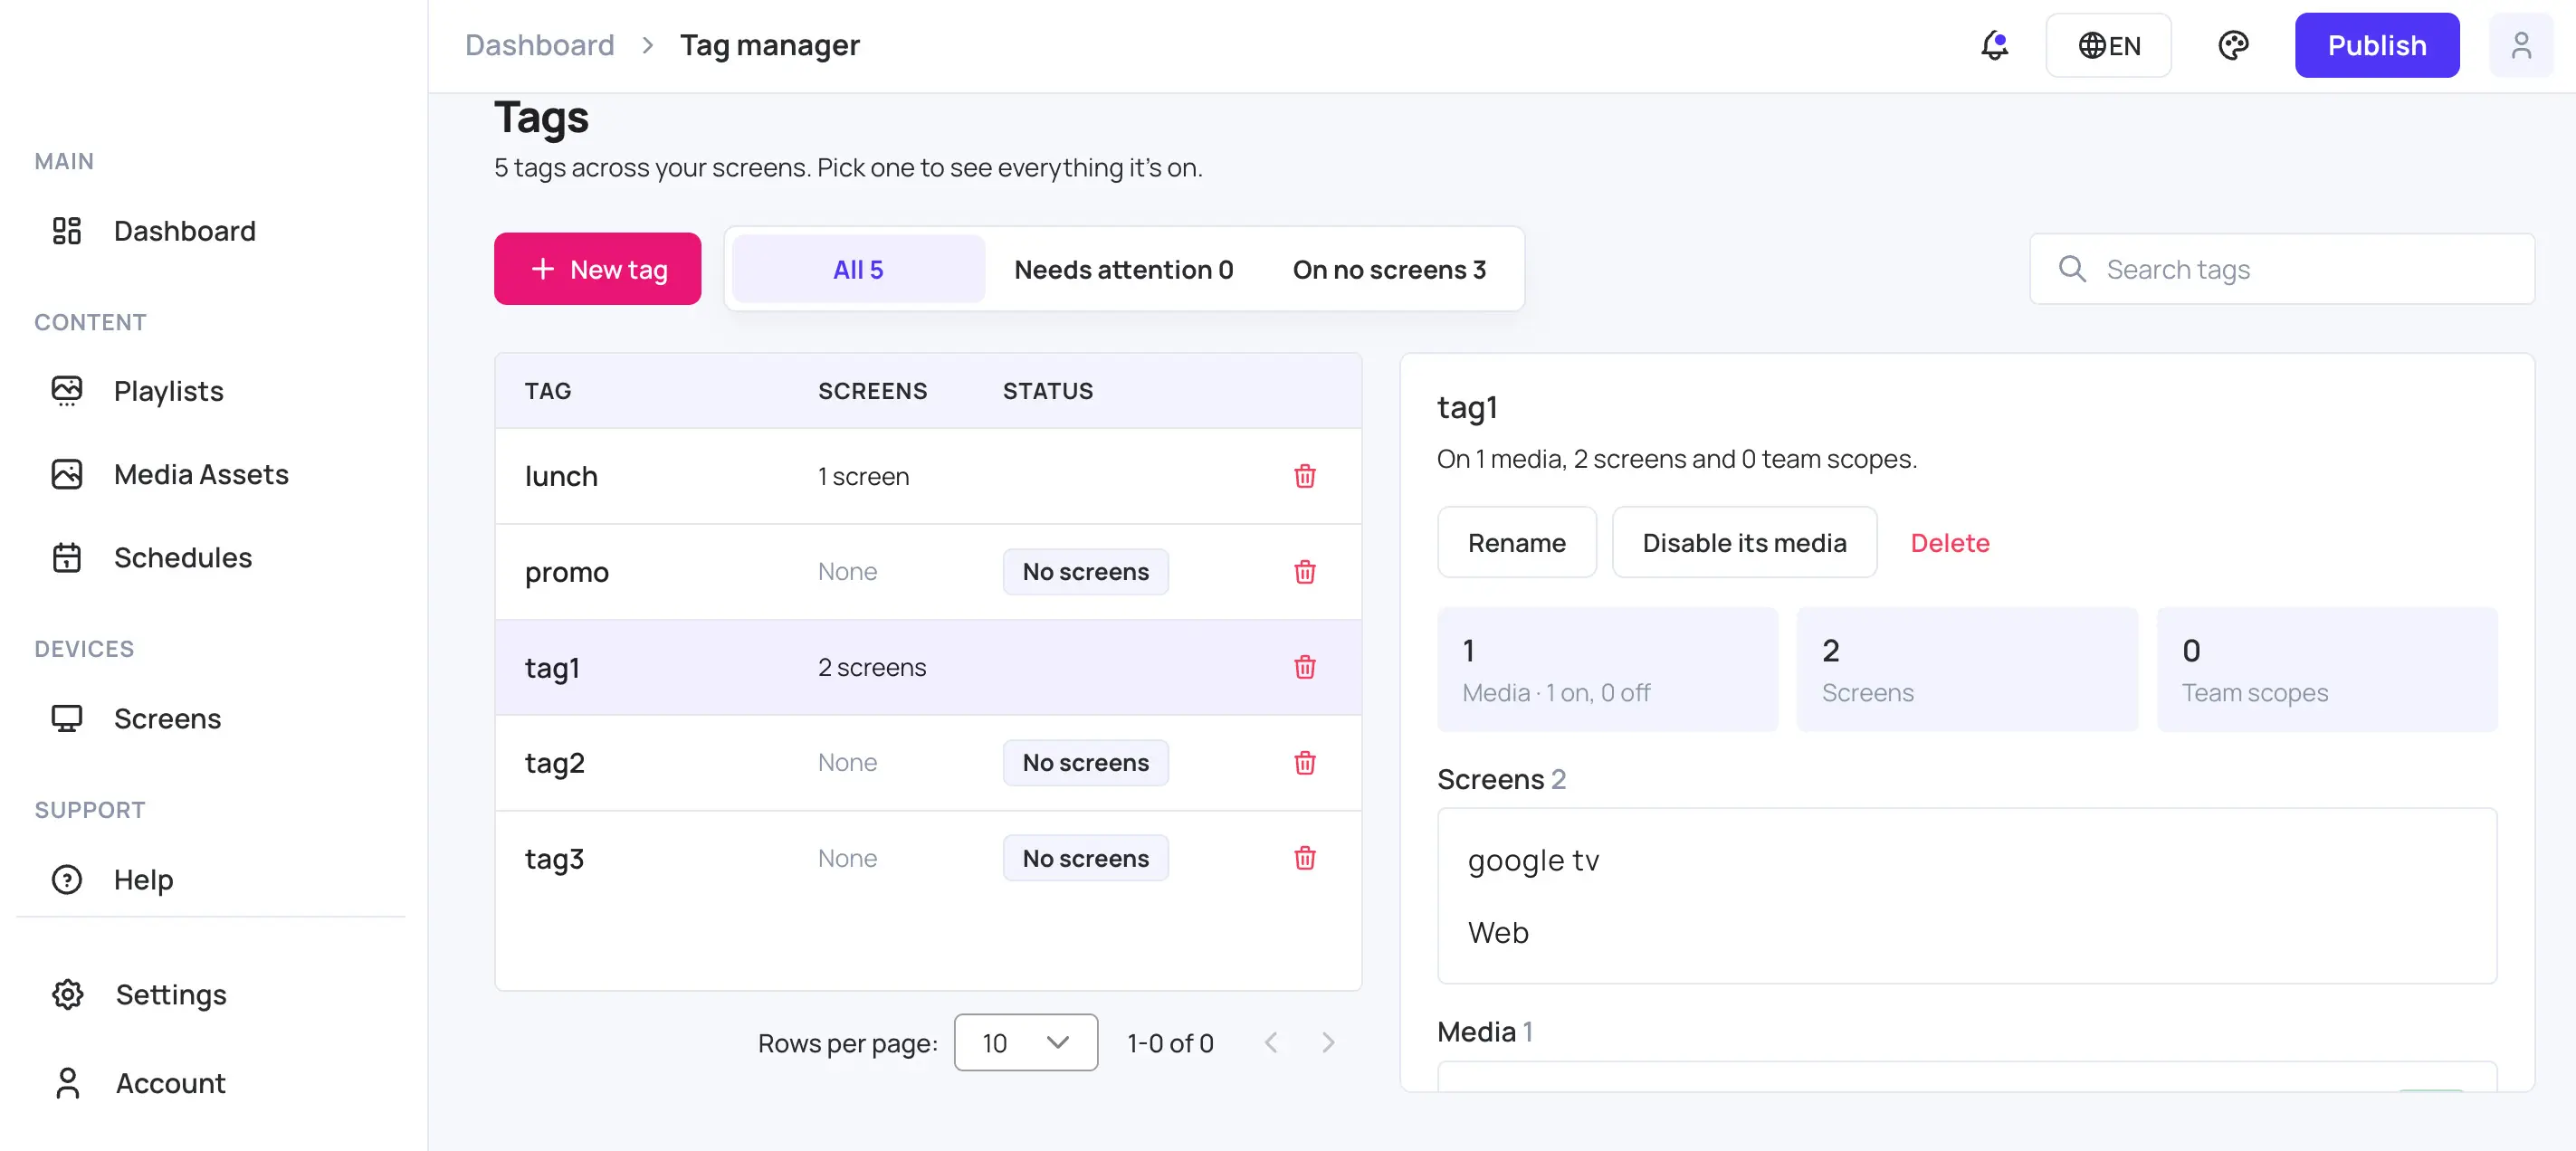
Task: Click the Playlists sidebar icon
Action: [x=67, y=391]
